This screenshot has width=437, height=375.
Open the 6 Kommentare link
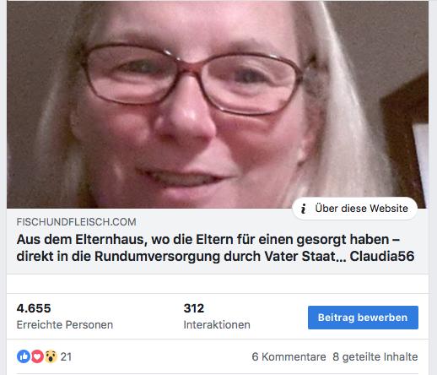coord(289,356)
